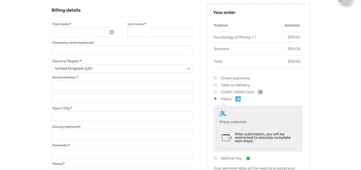Image resolution: width=361 pixels, height=170 pixels.
Task: Click the flag icon at top right
Action: click(341, 1)
